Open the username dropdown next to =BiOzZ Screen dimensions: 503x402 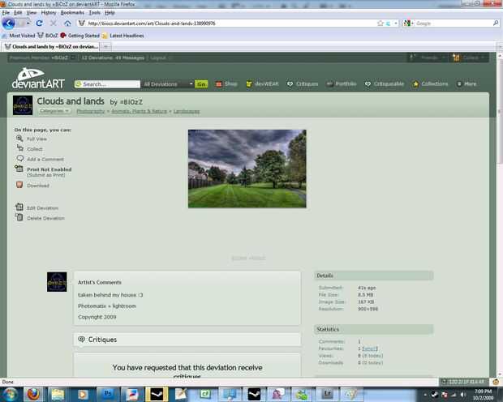click(x=73, y=58)
